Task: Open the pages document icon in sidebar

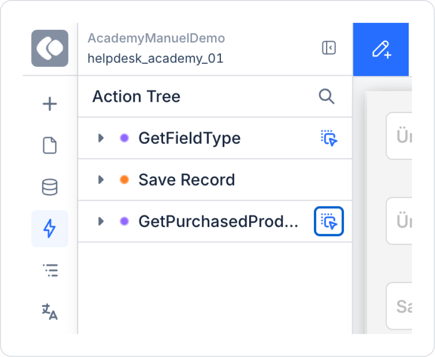Action: pos(50,145)
